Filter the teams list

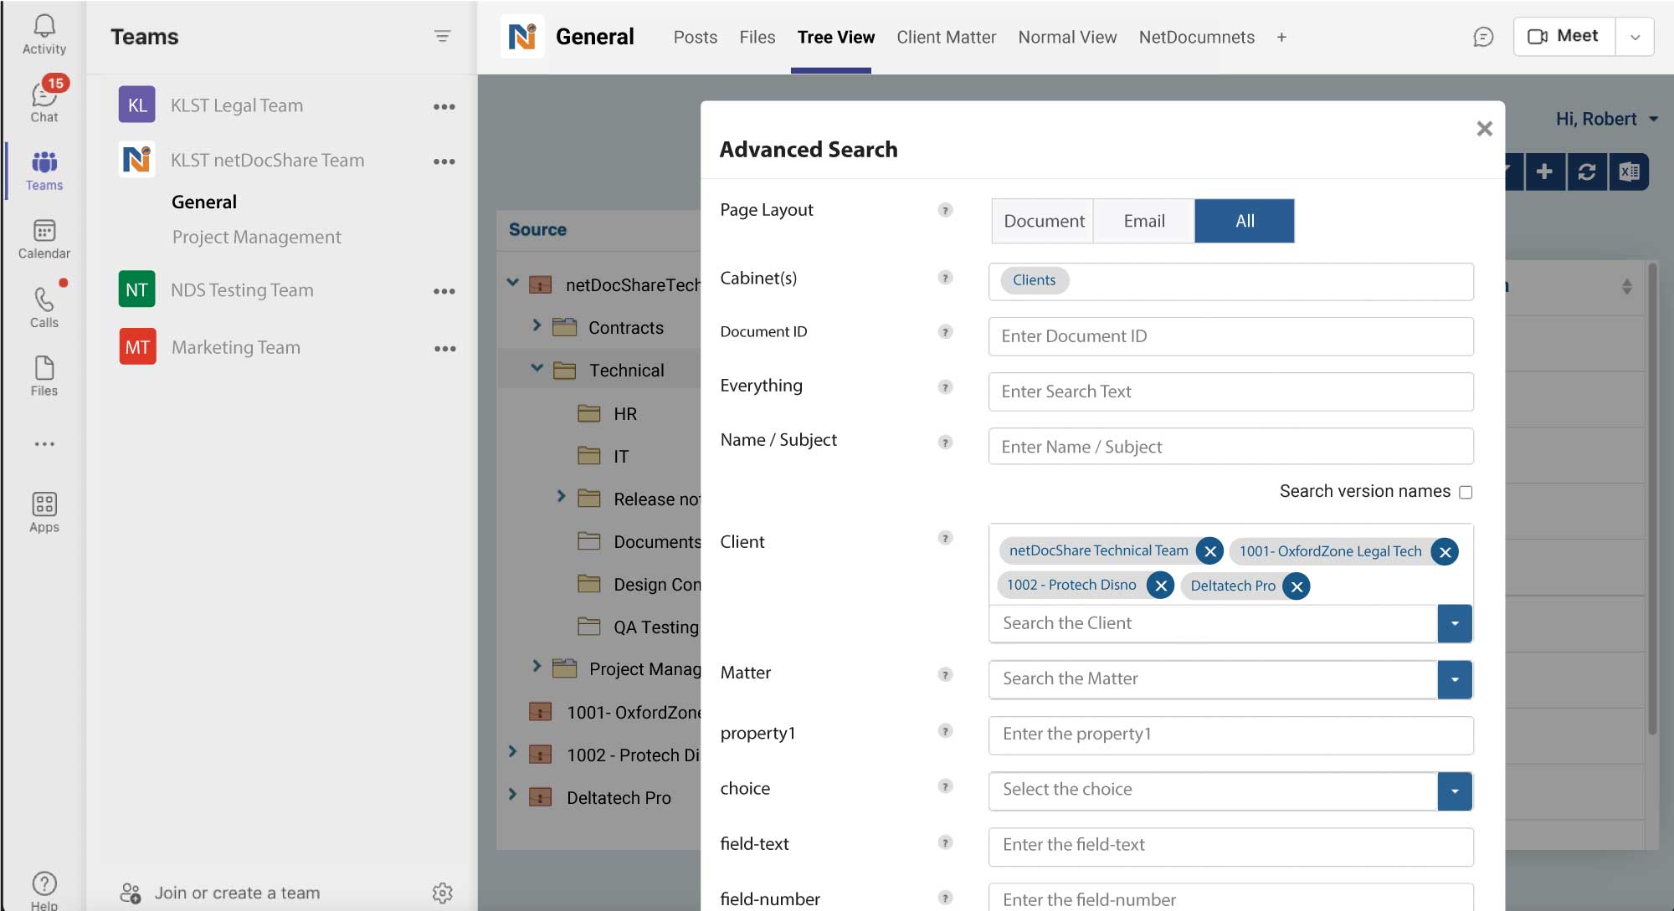(x=443, y=36)
